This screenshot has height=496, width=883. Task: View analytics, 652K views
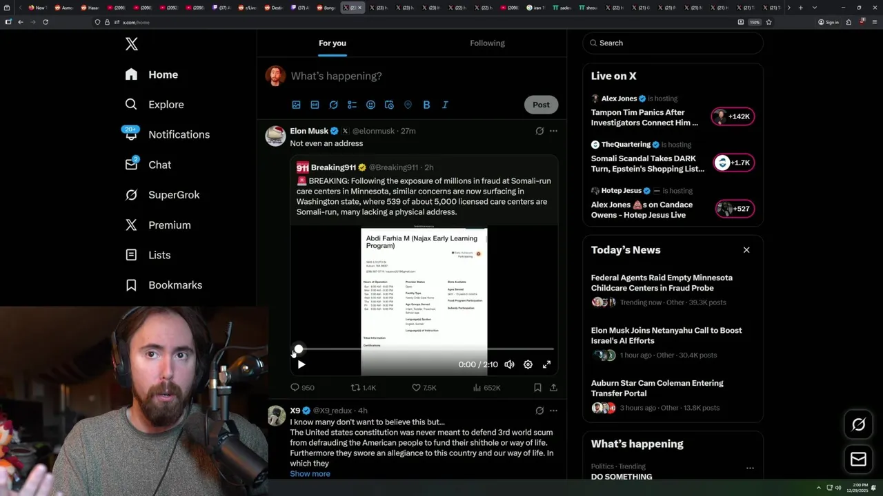486,388
